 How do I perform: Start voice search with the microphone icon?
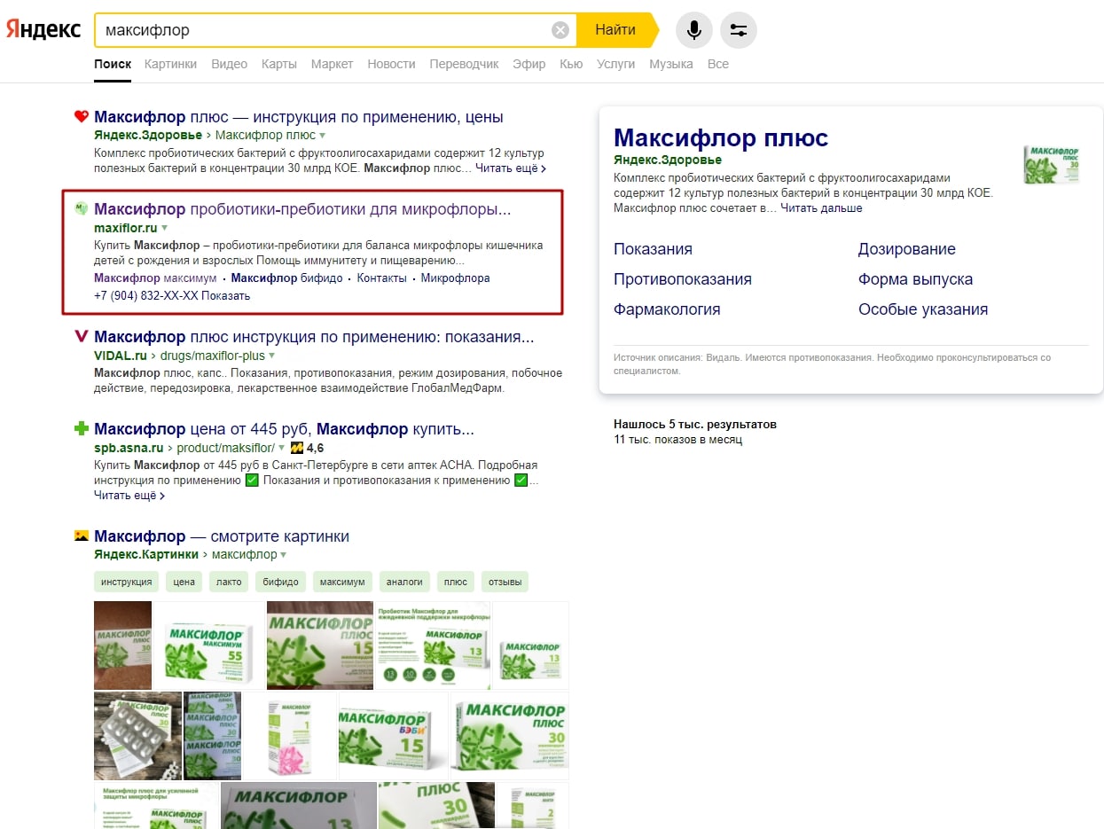click(x=694, y=30)
